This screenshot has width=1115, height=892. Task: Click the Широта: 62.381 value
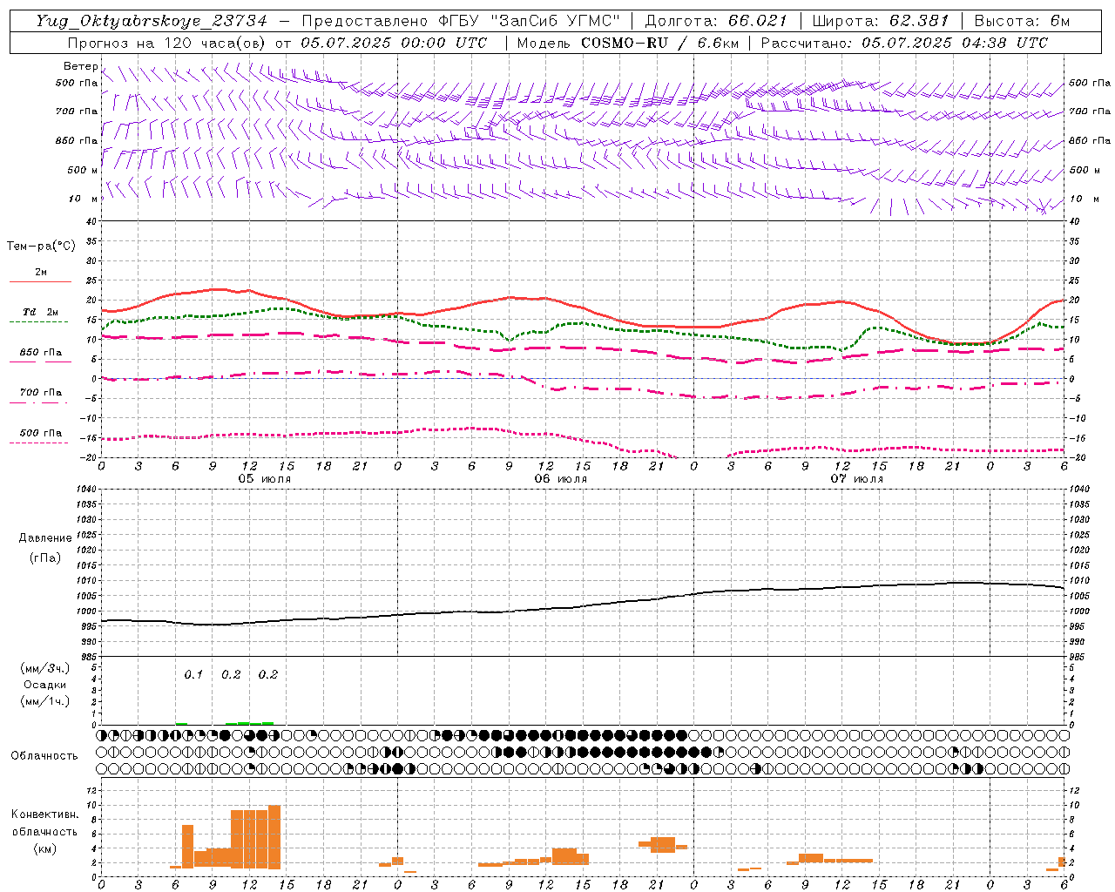[x=880, y=21]
